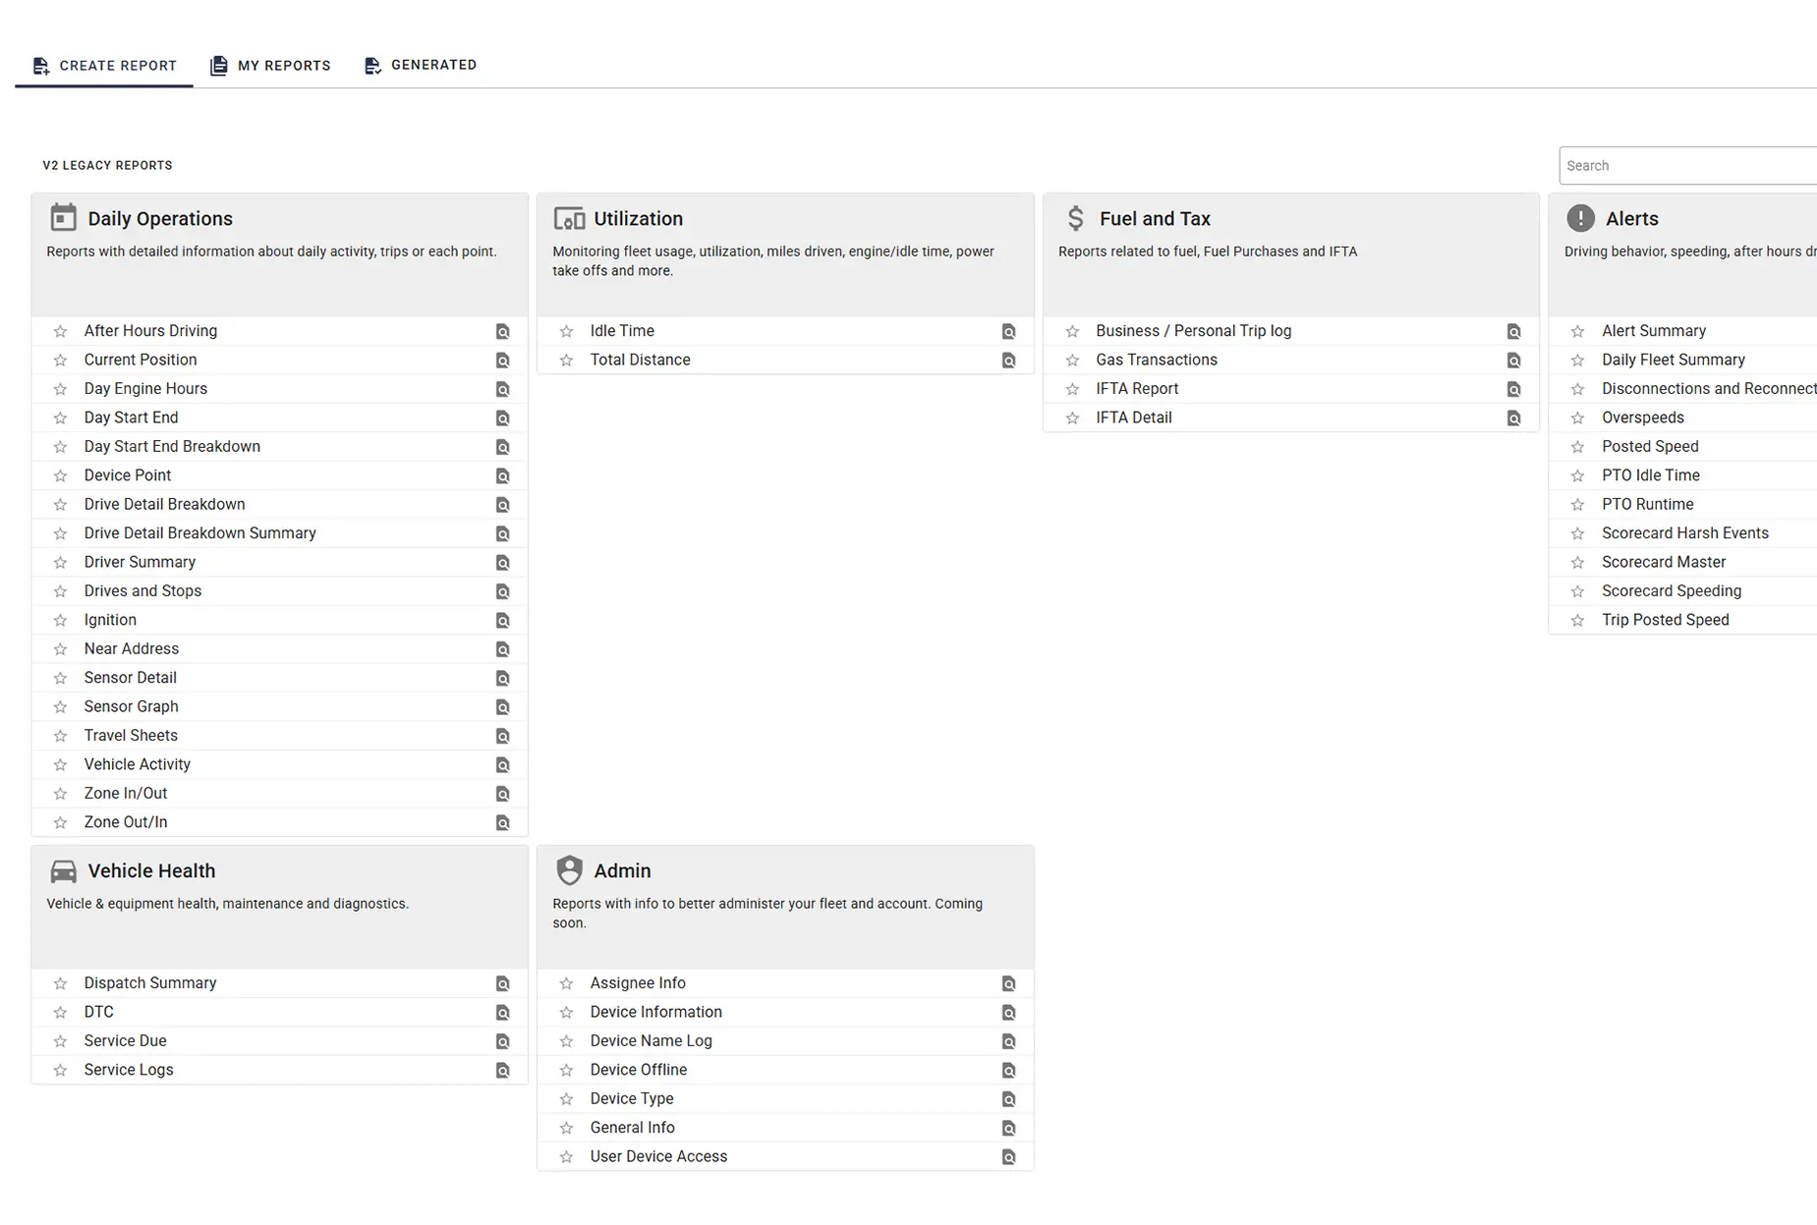
Task: Star the Gas Transactions report
Action: pos(1071,360)
